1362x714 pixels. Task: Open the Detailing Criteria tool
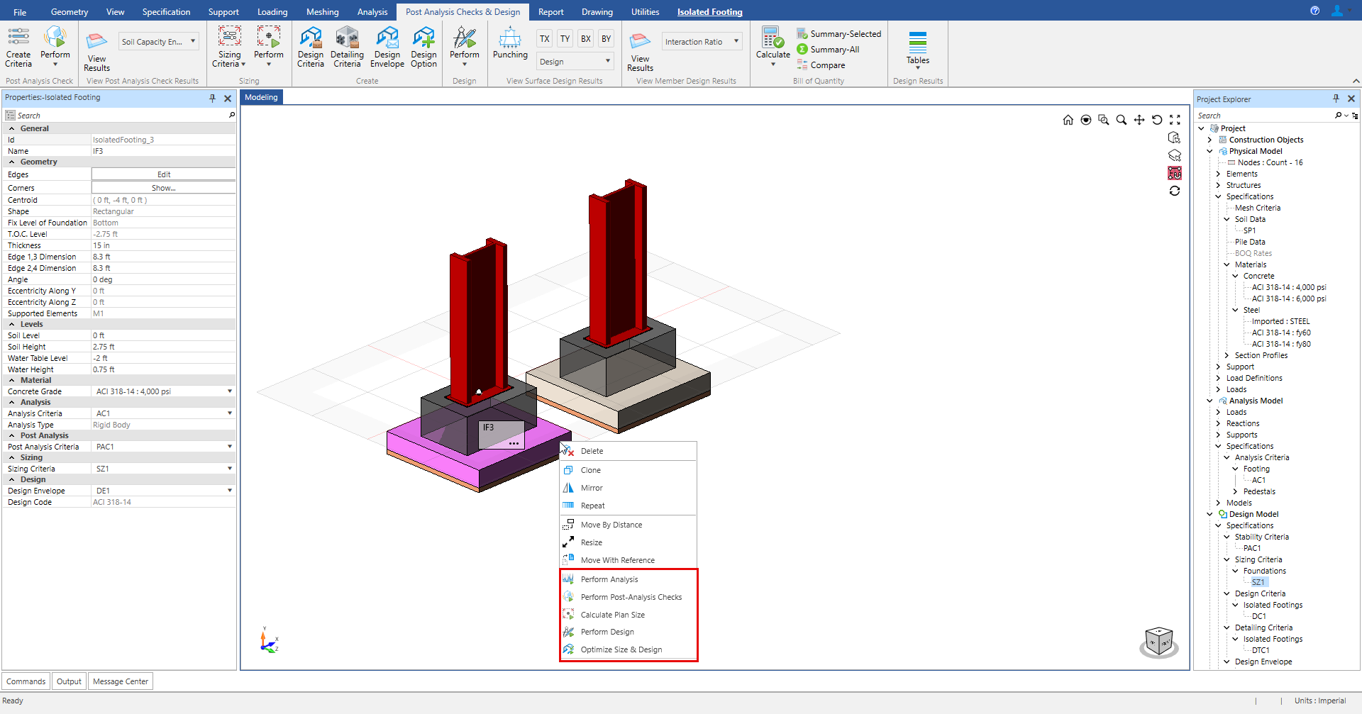347,47
